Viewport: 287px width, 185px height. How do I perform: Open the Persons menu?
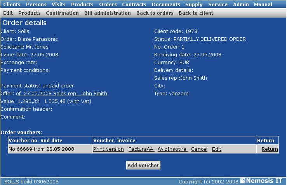tap(36, 4)
